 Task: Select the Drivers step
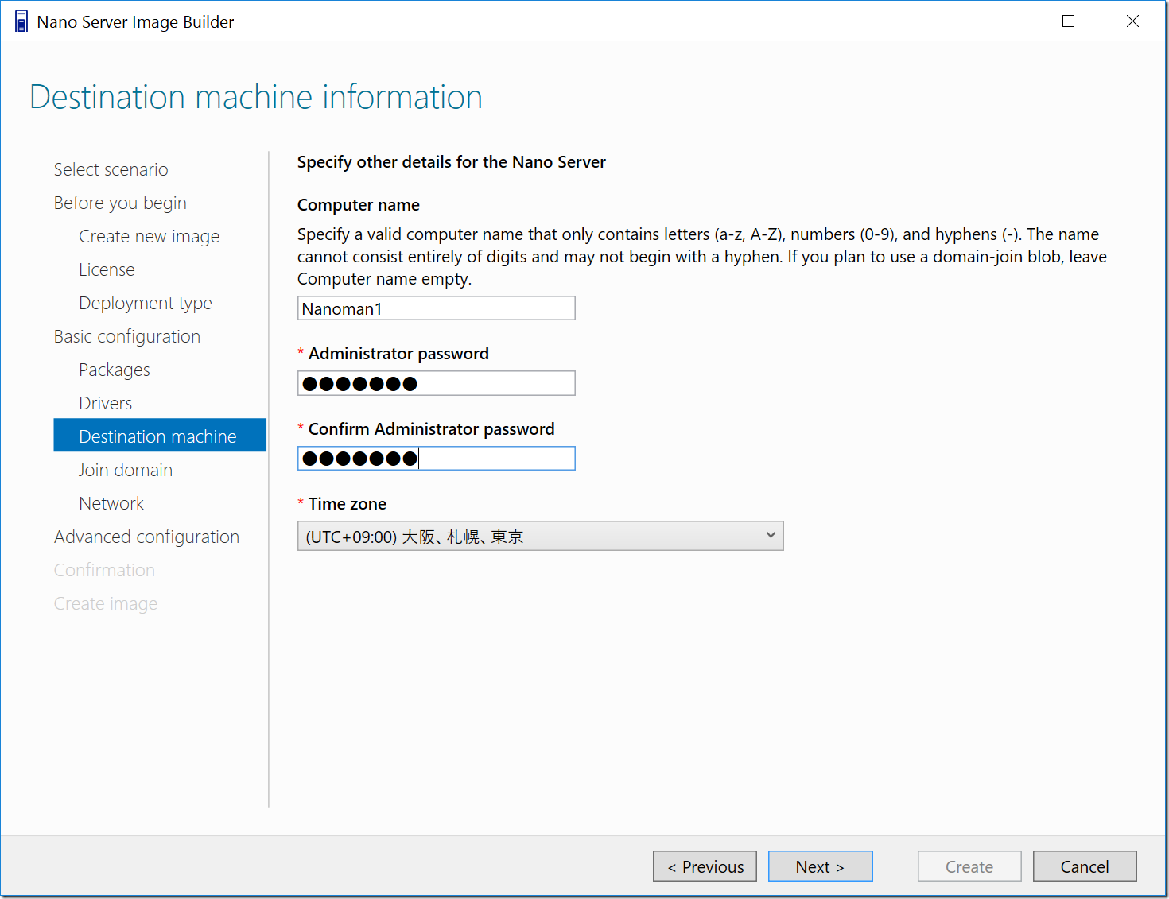pos(106,403)
